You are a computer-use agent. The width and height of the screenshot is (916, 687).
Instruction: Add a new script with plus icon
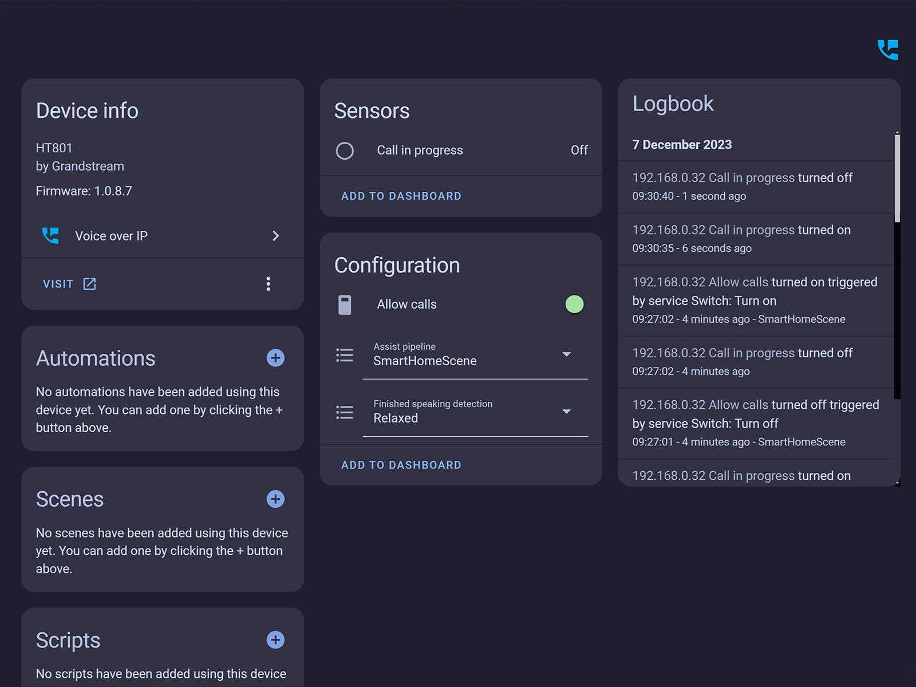275,639
